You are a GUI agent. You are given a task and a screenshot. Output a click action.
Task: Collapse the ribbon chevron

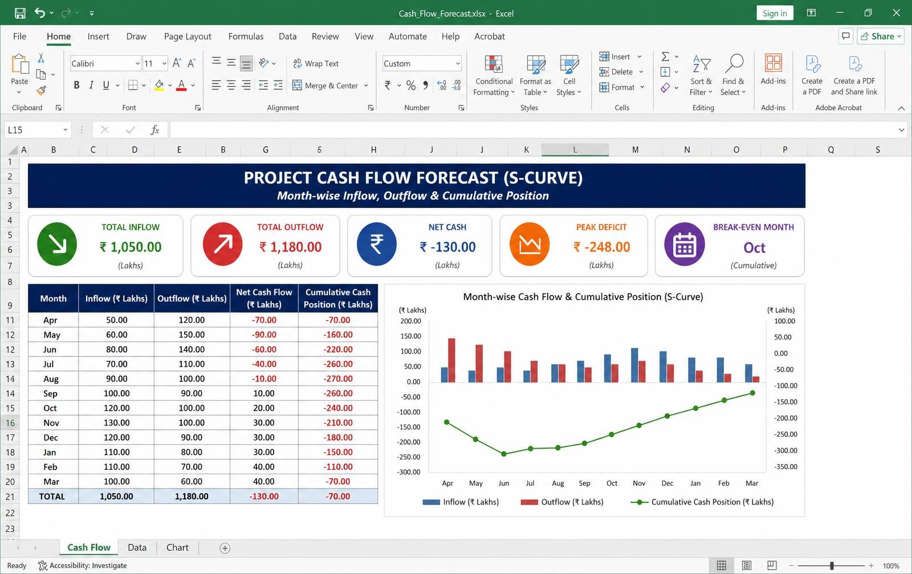pyautogui.click(x=901, y=108)
